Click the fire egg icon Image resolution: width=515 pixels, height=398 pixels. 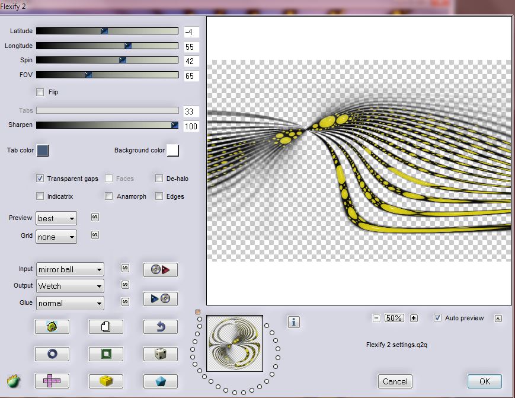click(14, 381)
